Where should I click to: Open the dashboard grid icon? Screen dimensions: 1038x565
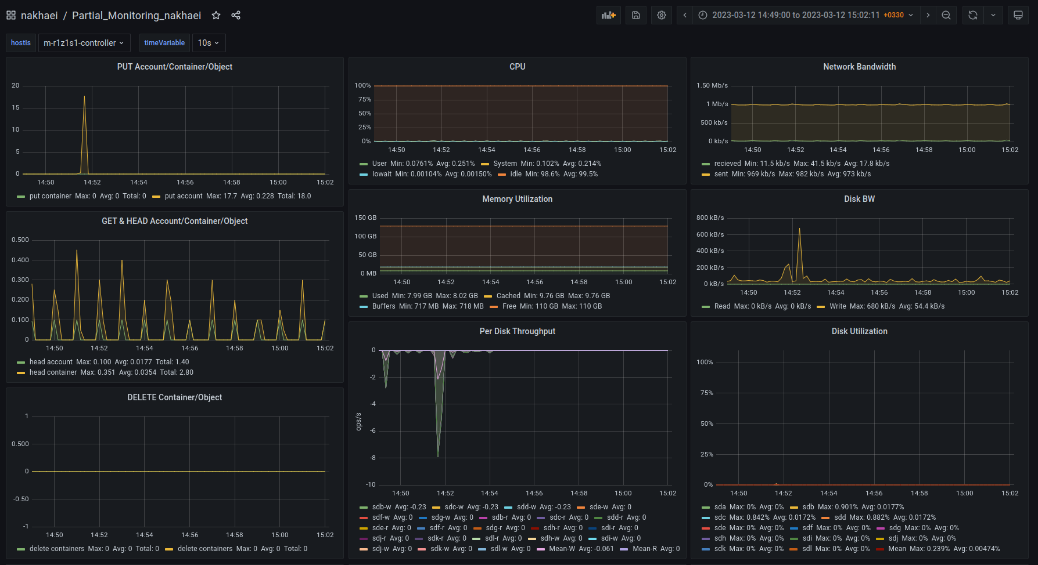(11, 15)
